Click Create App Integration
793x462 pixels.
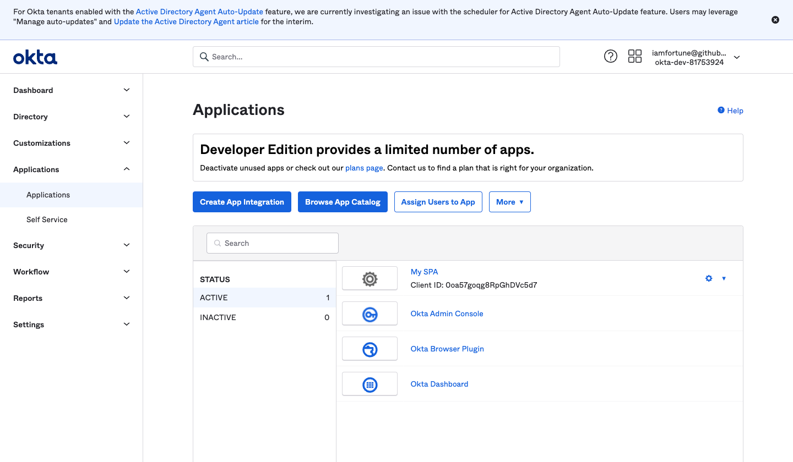pyautogui.click(x=242, y=201)
